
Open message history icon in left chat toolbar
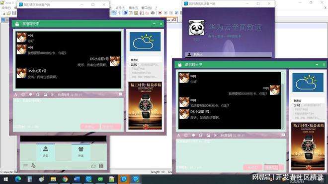click(x=120, y=94)
